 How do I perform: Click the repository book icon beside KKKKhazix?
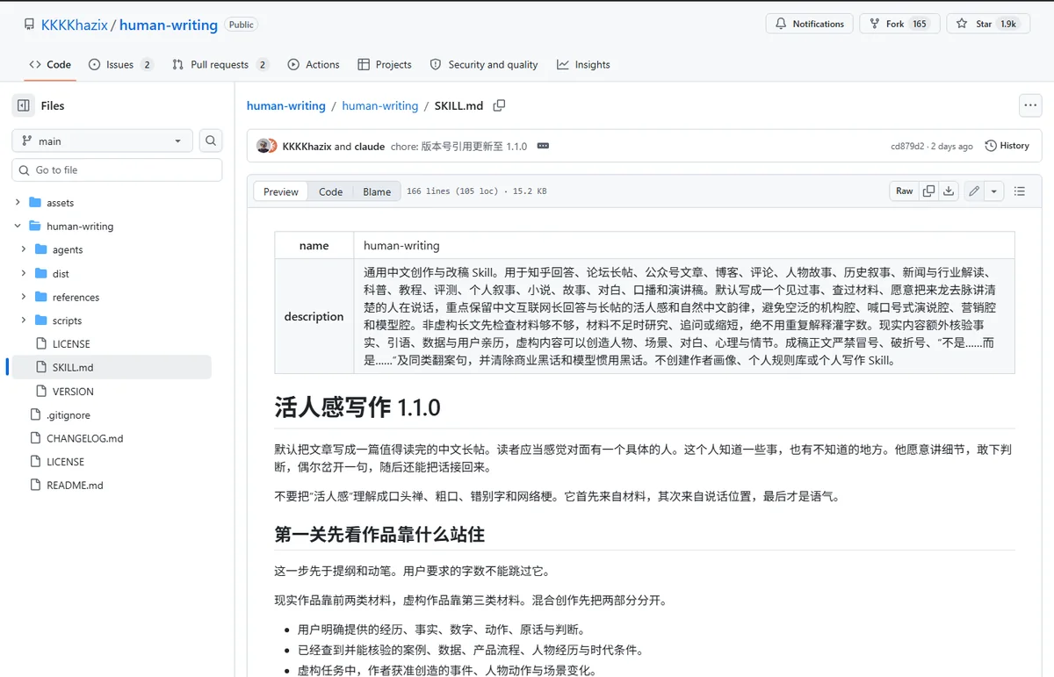(29, 25)
